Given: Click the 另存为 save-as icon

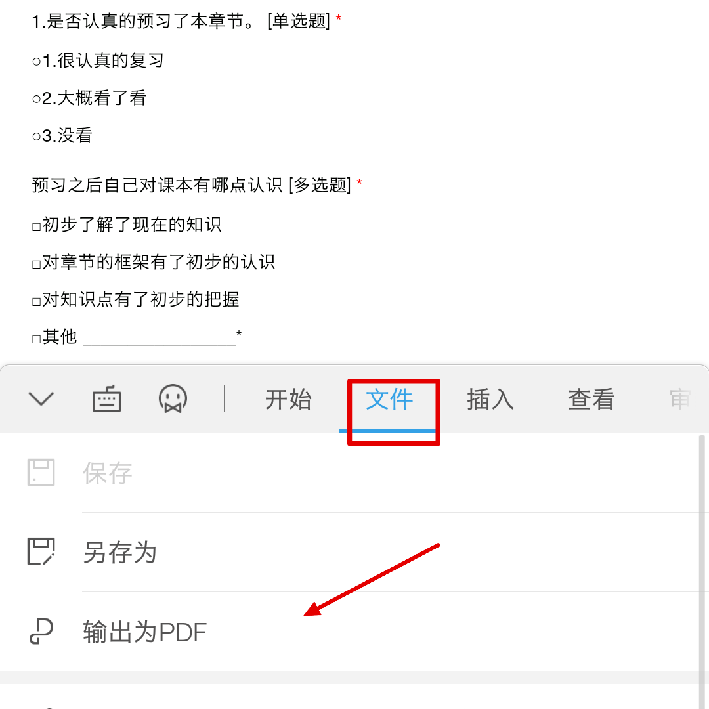Looking at the screenshot, I should 41,551.
